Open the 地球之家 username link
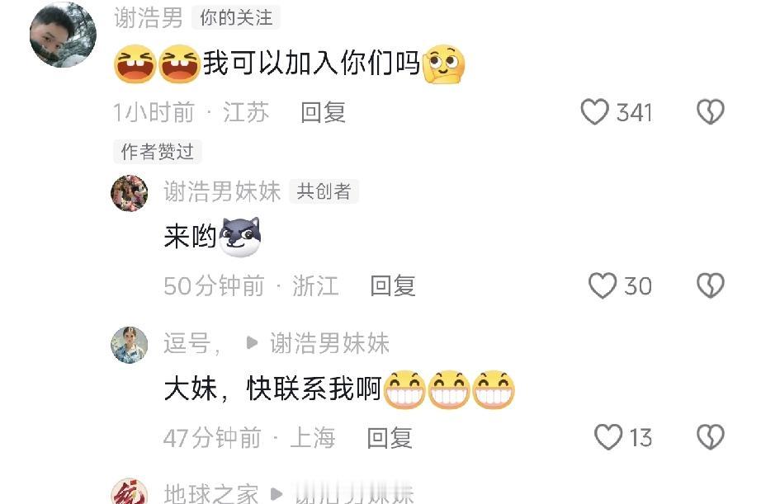 pos(210,494)
